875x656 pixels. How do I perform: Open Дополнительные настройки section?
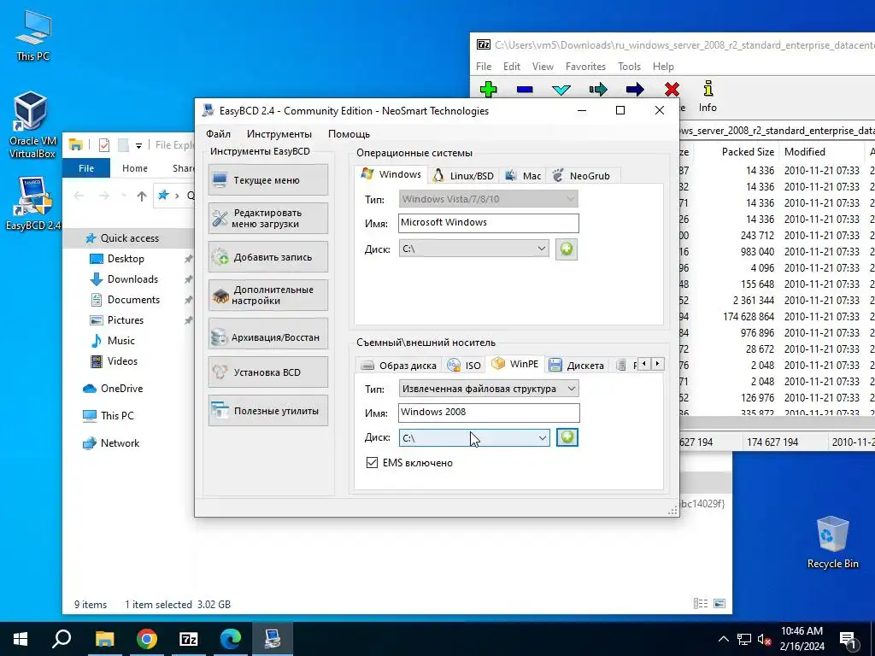267,295
